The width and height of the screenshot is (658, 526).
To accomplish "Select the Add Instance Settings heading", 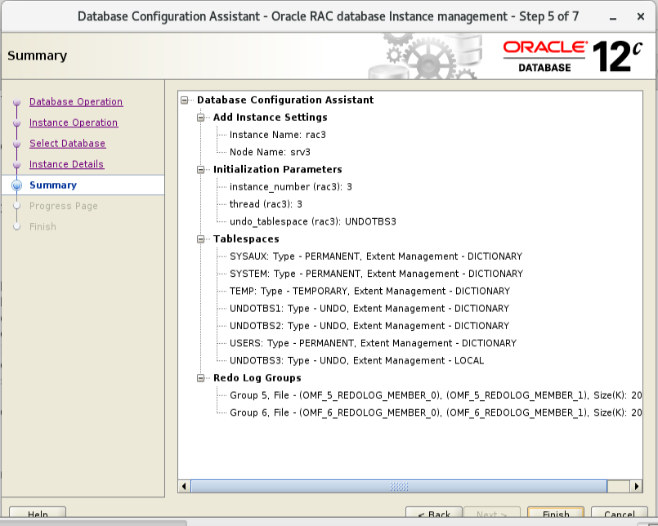I will 271,118.
